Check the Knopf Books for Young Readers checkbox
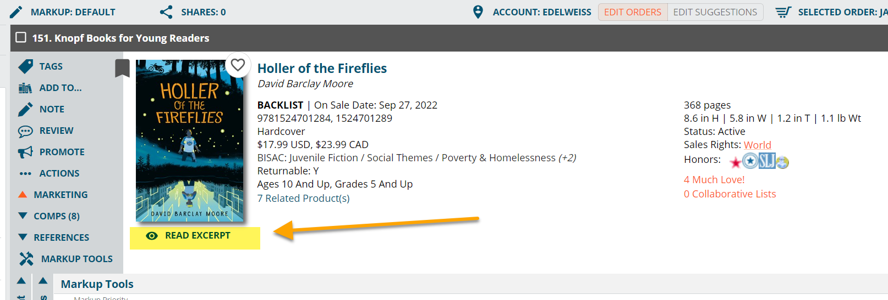Image resolution: width=888 pixels, height=300 pixels. tap(21, 37)
